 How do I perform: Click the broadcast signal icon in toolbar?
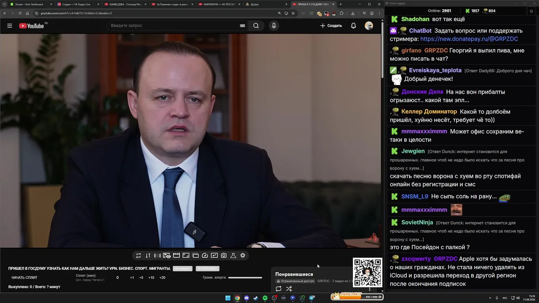(157, 255)
